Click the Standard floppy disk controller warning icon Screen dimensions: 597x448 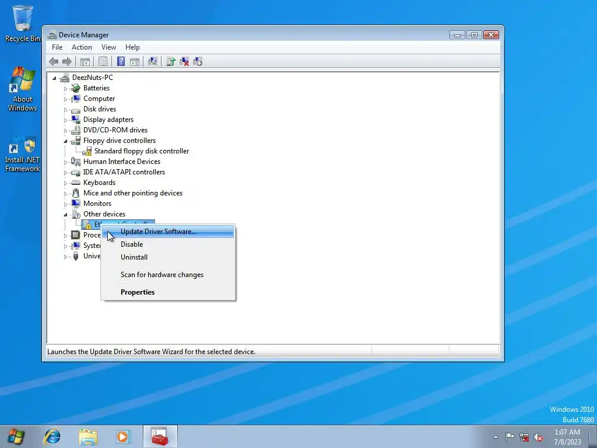click(87, 151)
